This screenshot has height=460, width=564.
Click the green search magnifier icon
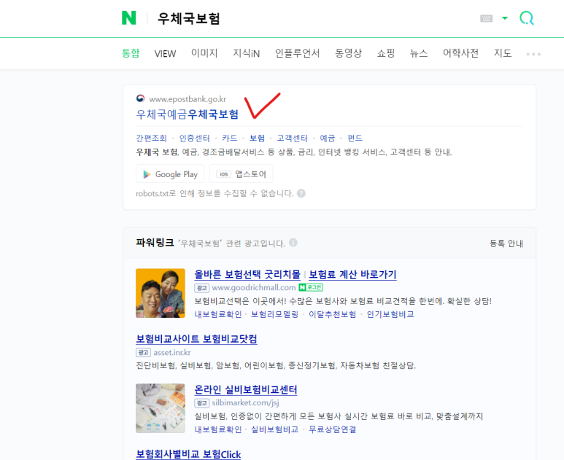click(527, 18)
